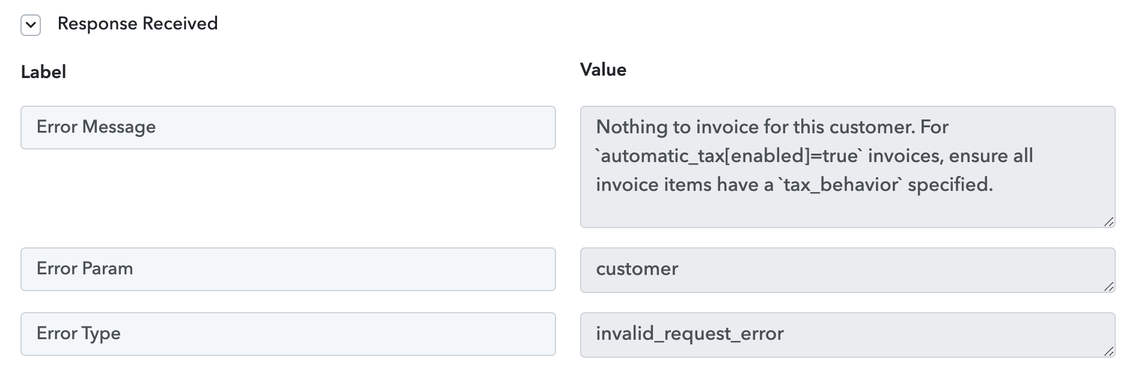Click the 'Error Type' label text
This screenshot has width=1141, height=377.
point(79,333)
